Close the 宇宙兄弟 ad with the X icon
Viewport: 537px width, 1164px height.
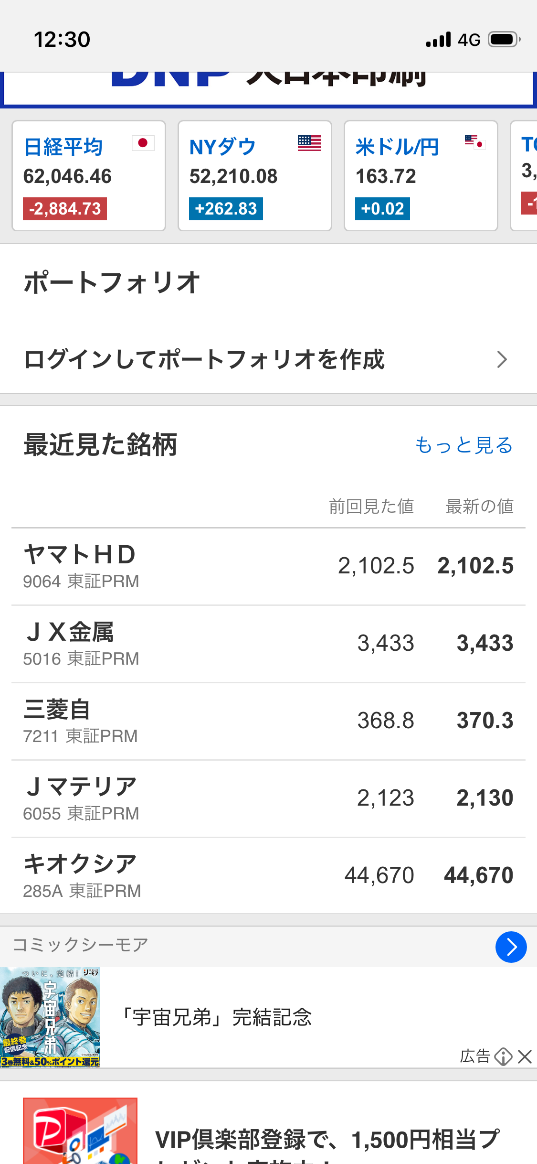525,1056
